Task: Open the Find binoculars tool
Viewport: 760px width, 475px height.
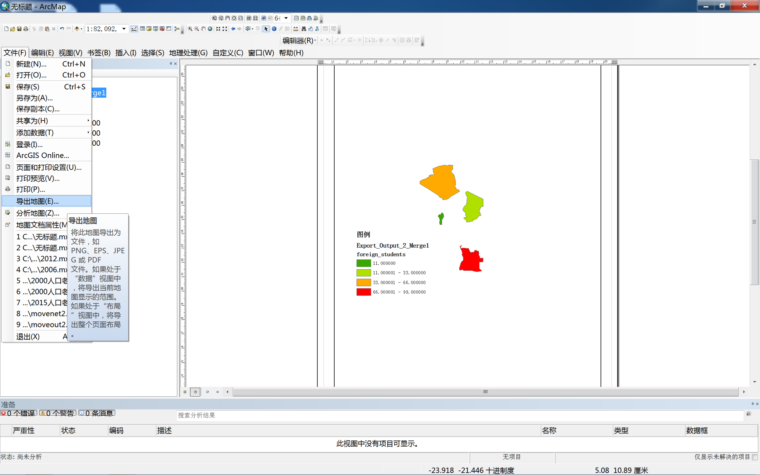Action: [304, 29]
